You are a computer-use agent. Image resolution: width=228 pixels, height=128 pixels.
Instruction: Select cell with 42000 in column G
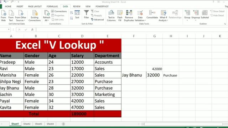click(x=154, y=69)
